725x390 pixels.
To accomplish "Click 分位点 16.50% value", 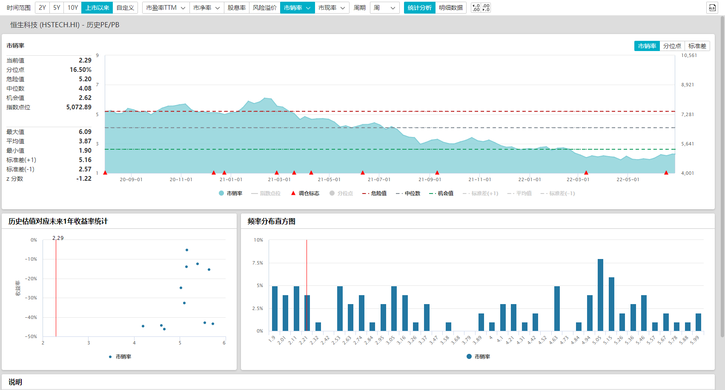I will click(80, 70).
